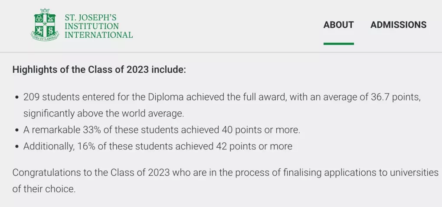Click the crown atop the school crest

[45, 11]
